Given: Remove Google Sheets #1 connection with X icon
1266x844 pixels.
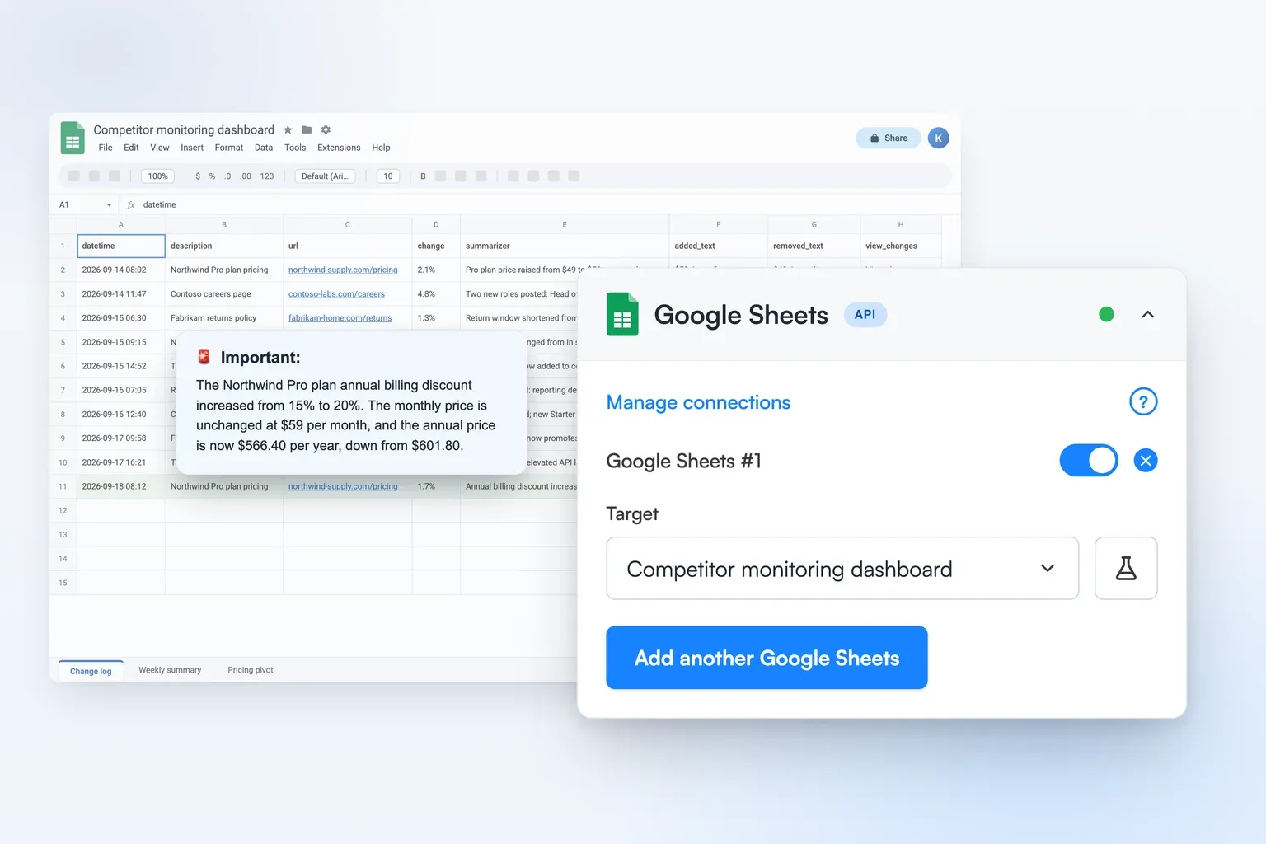Looking at the screenshot, I should pyautogui.click(x=1146, y=460).
